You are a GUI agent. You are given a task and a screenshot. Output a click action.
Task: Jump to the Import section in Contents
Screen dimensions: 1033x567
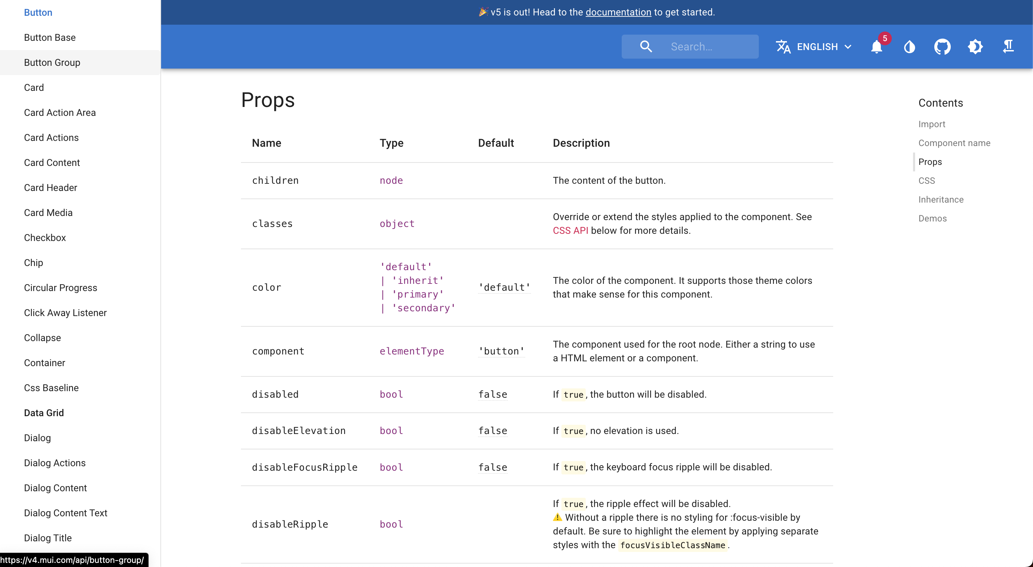[932, 124]
